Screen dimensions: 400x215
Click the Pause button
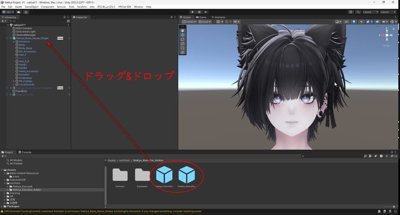coord(199,12)
